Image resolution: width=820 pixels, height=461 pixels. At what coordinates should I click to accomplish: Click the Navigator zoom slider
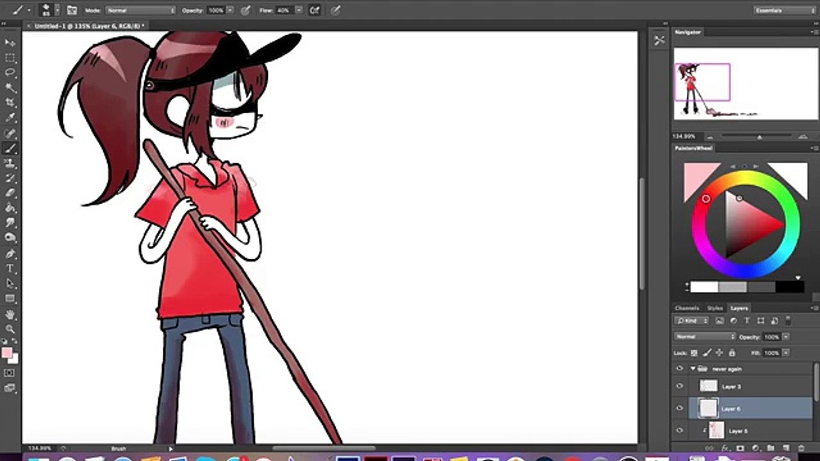[759, 136]
